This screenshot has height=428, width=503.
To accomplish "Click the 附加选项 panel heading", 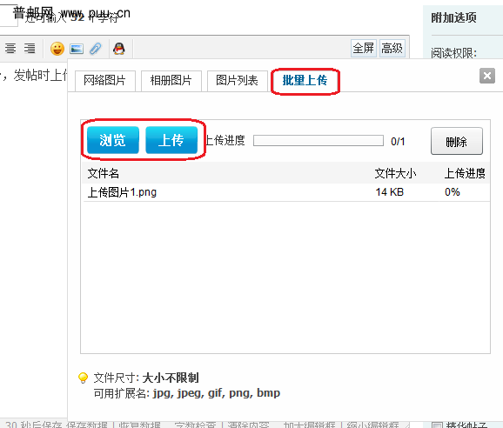I will point(453,17).
